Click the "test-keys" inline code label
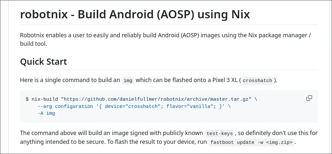Viewport: 332px width, 154px height. pyautogui.click(x=219, y=133)
